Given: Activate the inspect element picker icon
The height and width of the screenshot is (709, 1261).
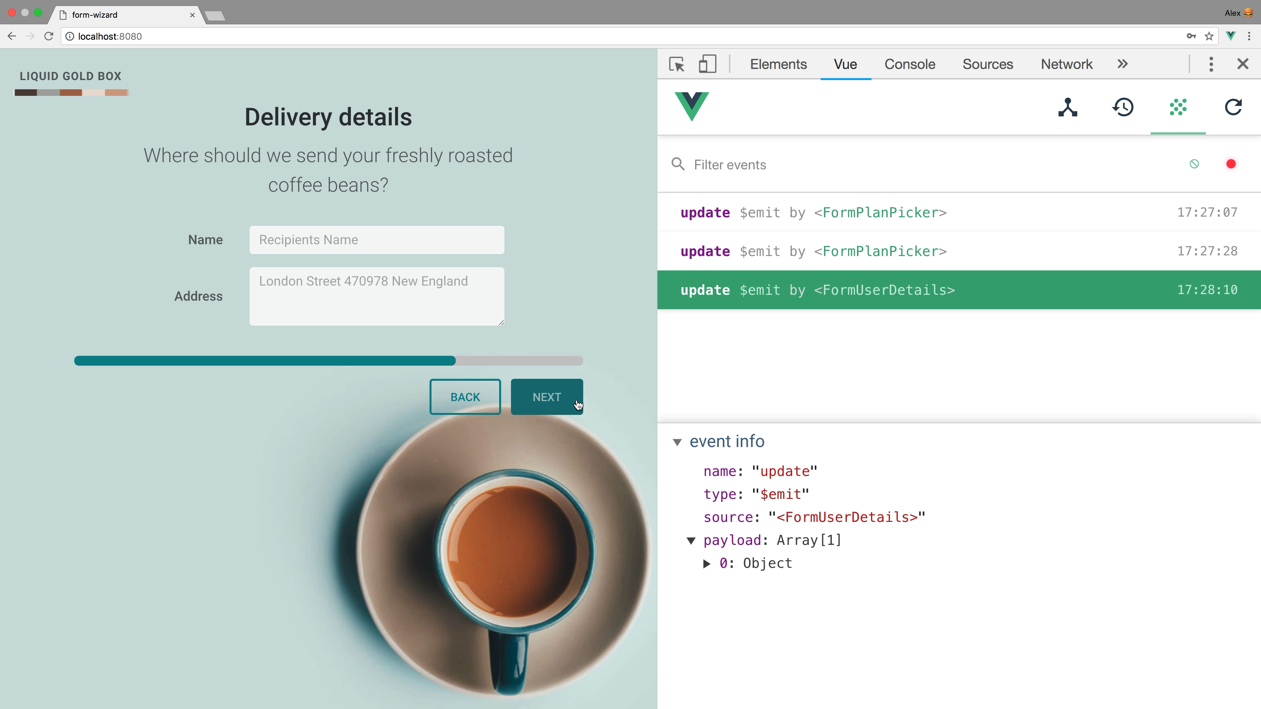Looking at the screenshot, I should click(x=677, y=64).
